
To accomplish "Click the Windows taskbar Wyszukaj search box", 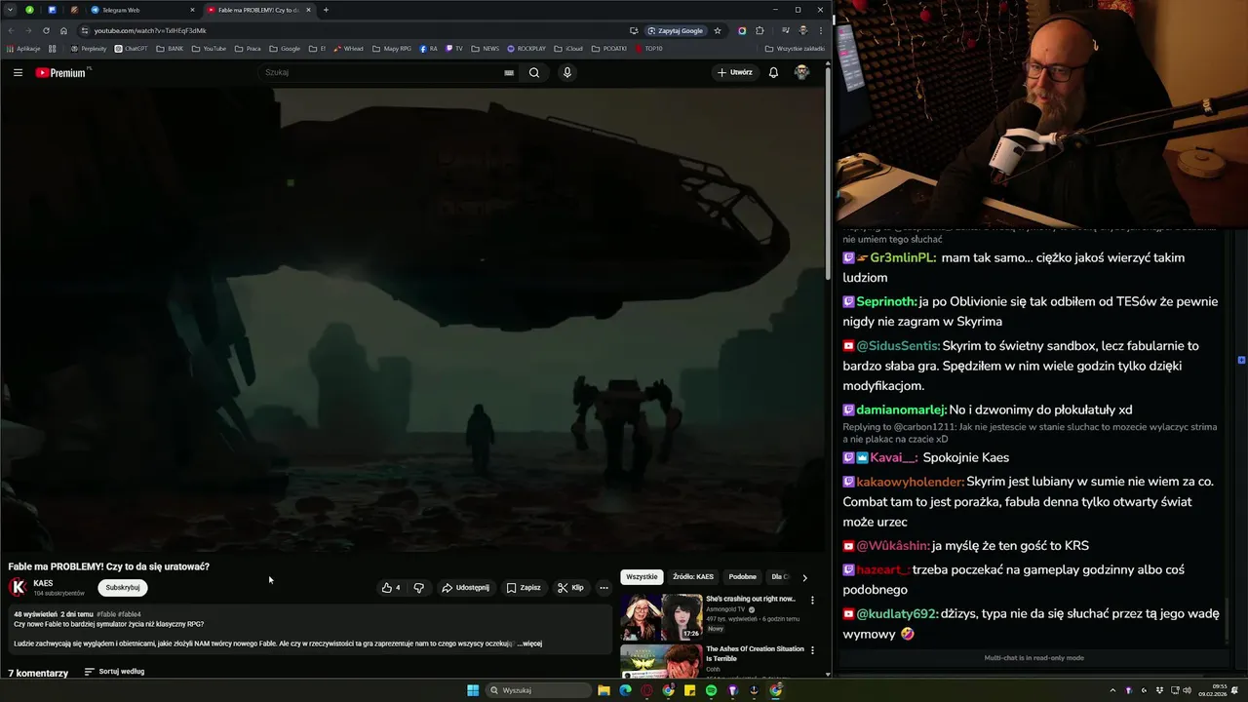I will (x=539, y=690).
